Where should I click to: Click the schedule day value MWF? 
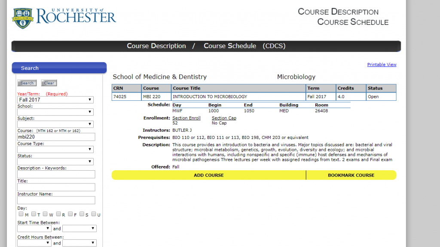pos(177,111)
